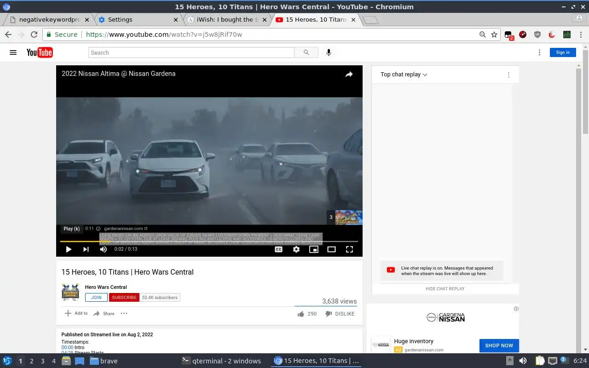Screen dimensions: 589x368
Task: Like the video with the thumbs up icon
Action: (301, 314)
